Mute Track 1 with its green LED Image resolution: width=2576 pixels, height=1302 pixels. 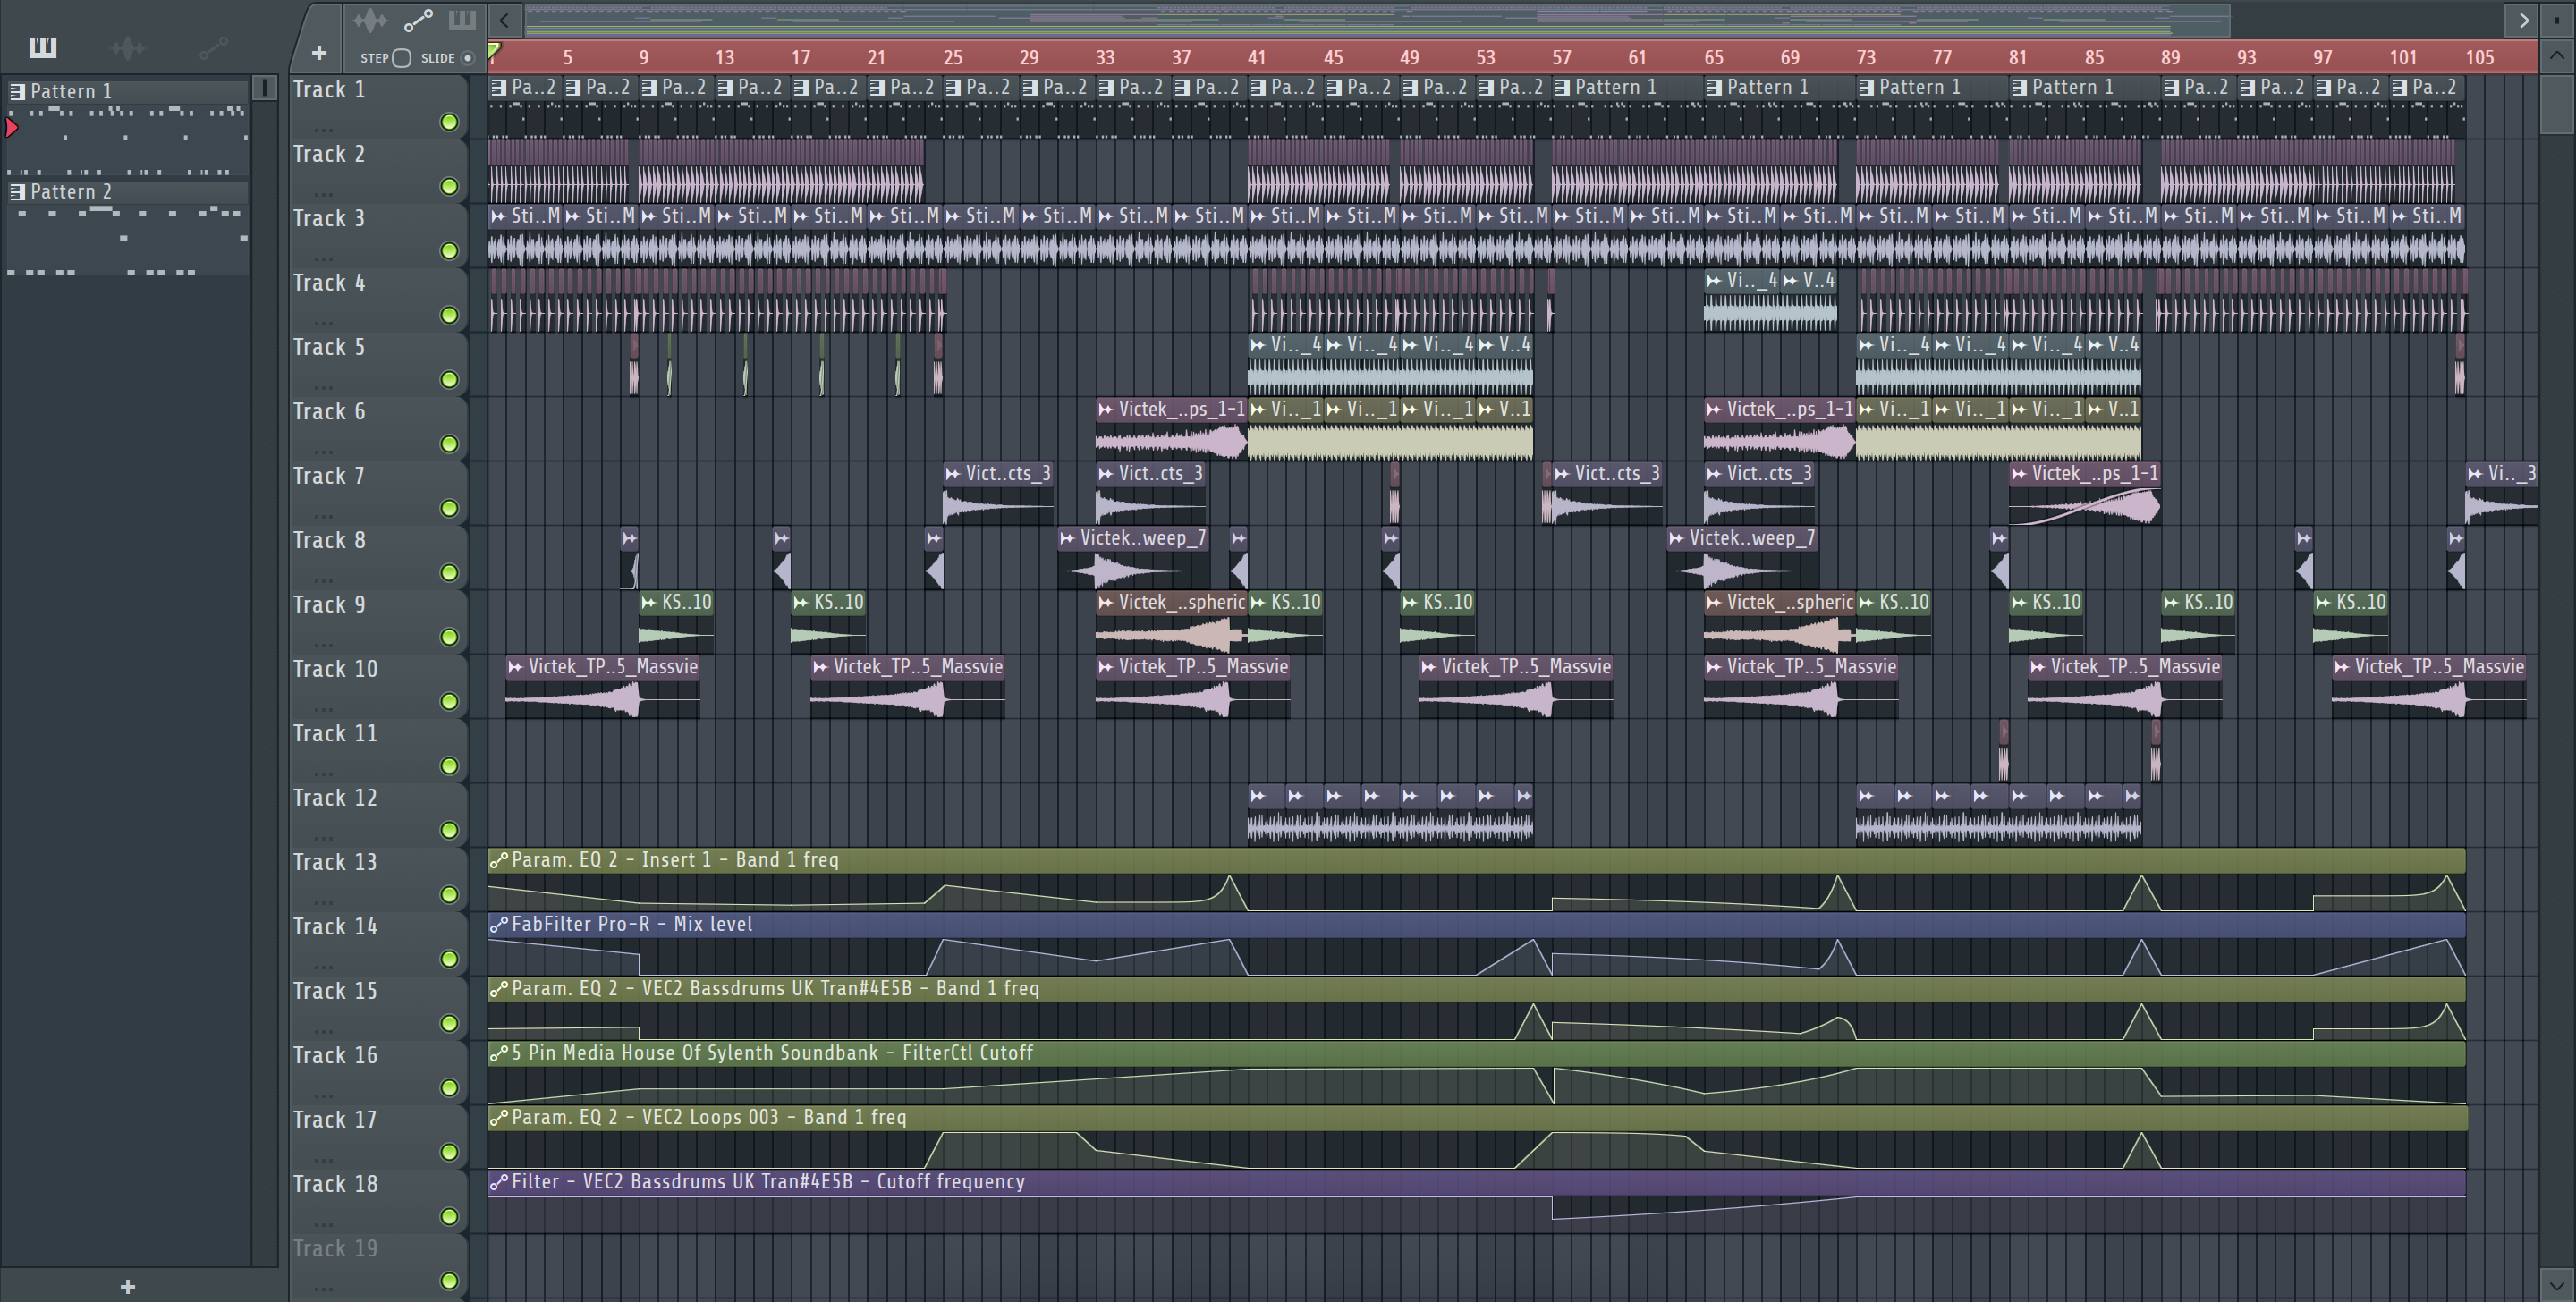pyautogui.click(x=449, y=122)
